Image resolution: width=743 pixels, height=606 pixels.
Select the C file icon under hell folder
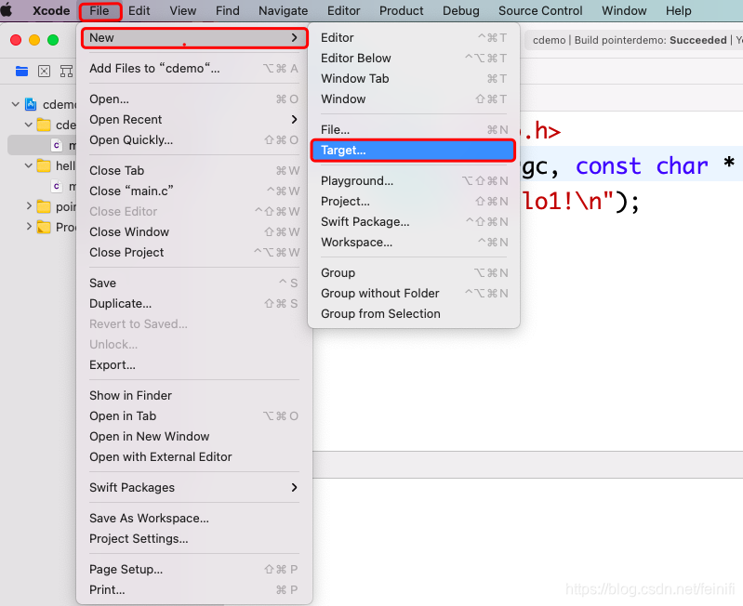click(x=57, y=186)
